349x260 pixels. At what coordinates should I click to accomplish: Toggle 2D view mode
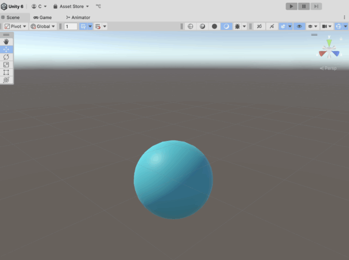259,26
